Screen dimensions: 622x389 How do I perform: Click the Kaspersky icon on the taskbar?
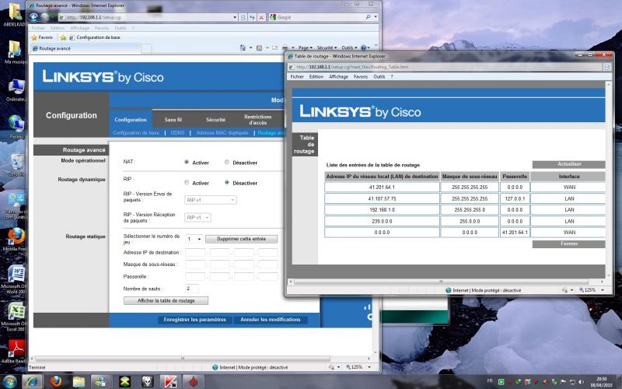(x=170, y=381)
